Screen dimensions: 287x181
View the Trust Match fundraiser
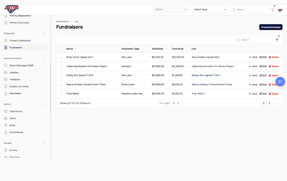click(253, 93)
